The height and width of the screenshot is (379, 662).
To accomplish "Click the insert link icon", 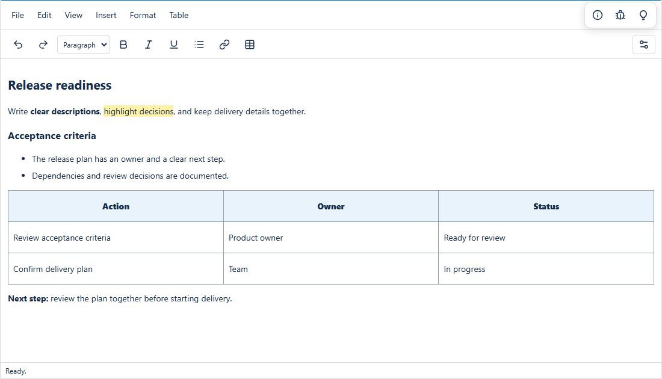I will [x=224, y=45].
